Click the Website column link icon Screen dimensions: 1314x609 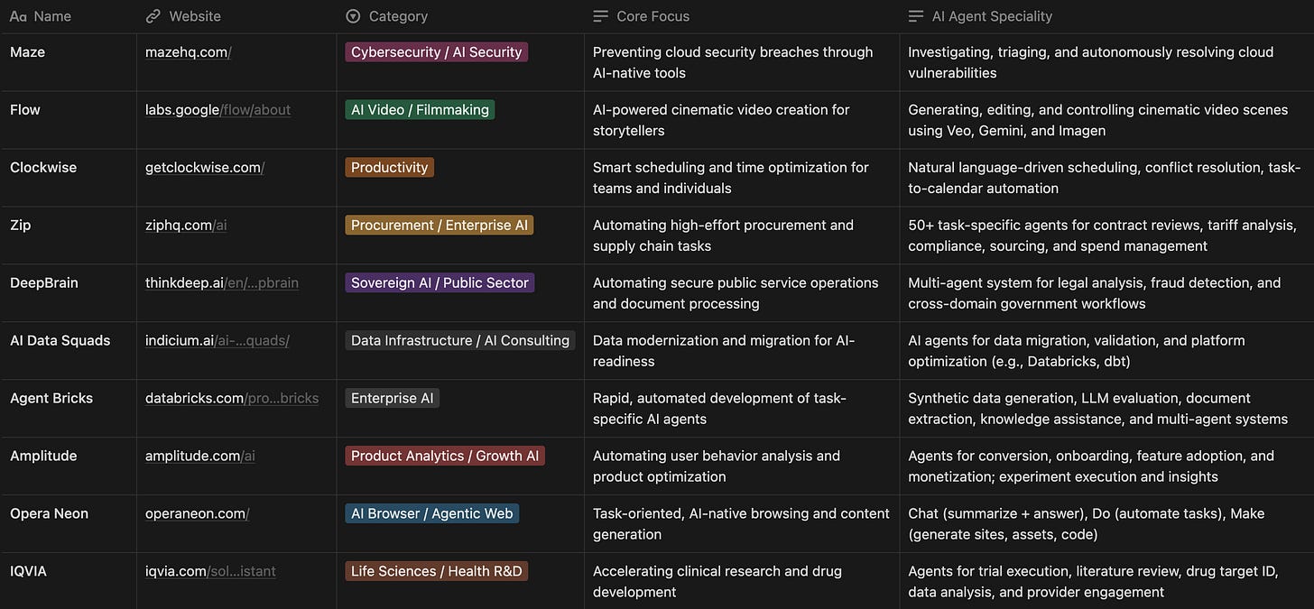tap(153, 16)
